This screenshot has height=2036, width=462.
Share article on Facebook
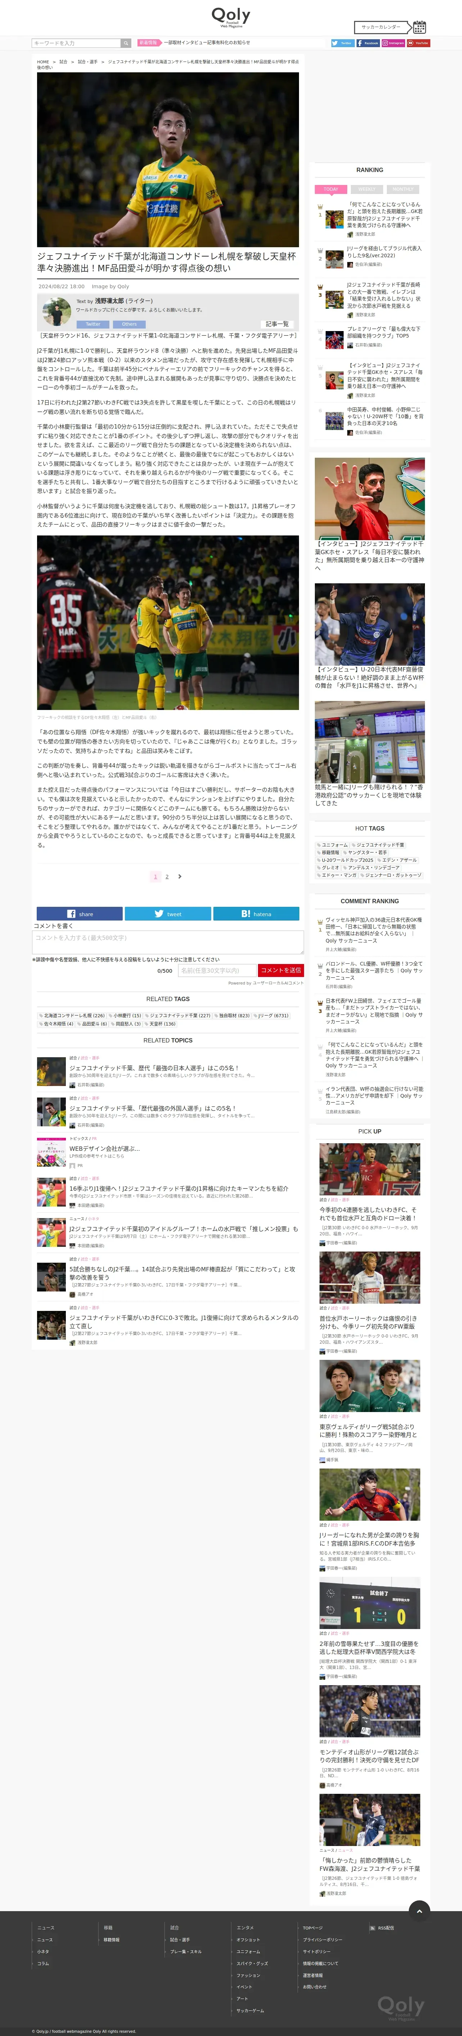click(80, 914)
